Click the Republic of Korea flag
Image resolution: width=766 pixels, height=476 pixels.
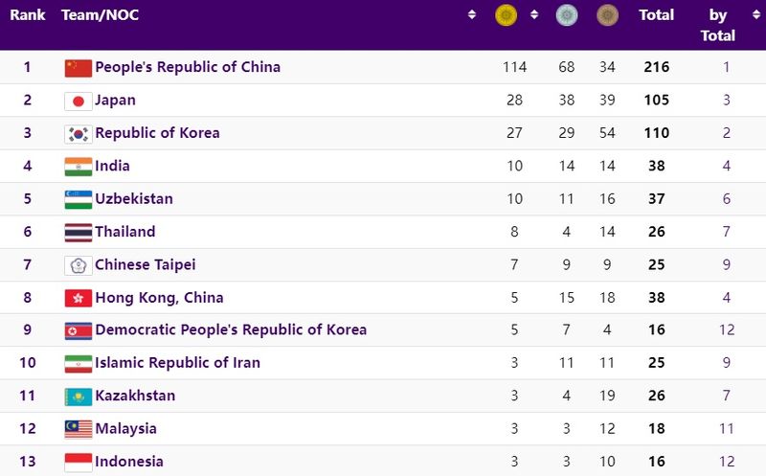(x=78, y=133)
